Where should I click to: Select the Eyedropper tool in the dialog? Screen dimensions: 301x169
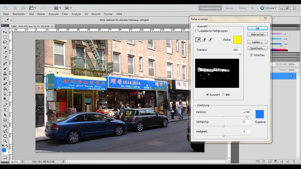pos(198,40)
